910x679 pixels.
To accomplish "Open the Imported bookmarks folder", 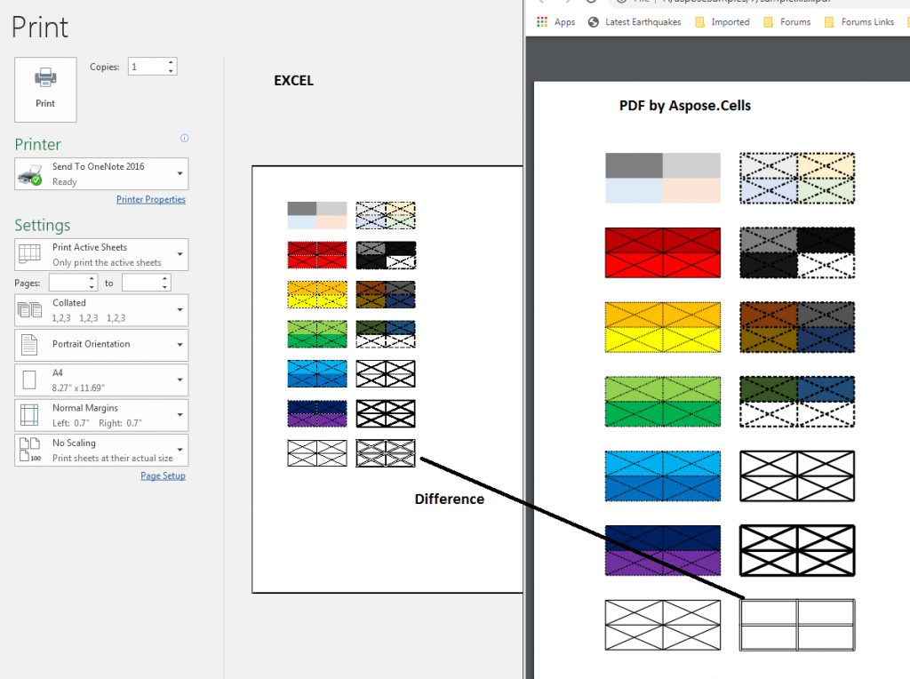I will [x=722, y=22].
